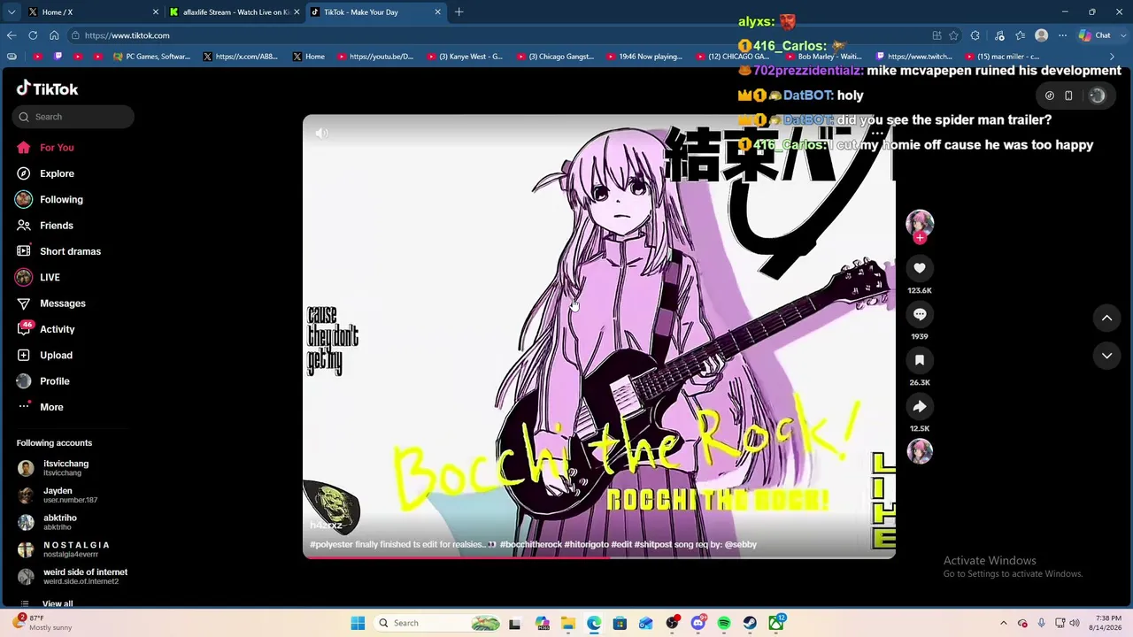This screenshot has width=1133, height=637.
Task: Seek on the video progress bar
Action: [599, 556]
